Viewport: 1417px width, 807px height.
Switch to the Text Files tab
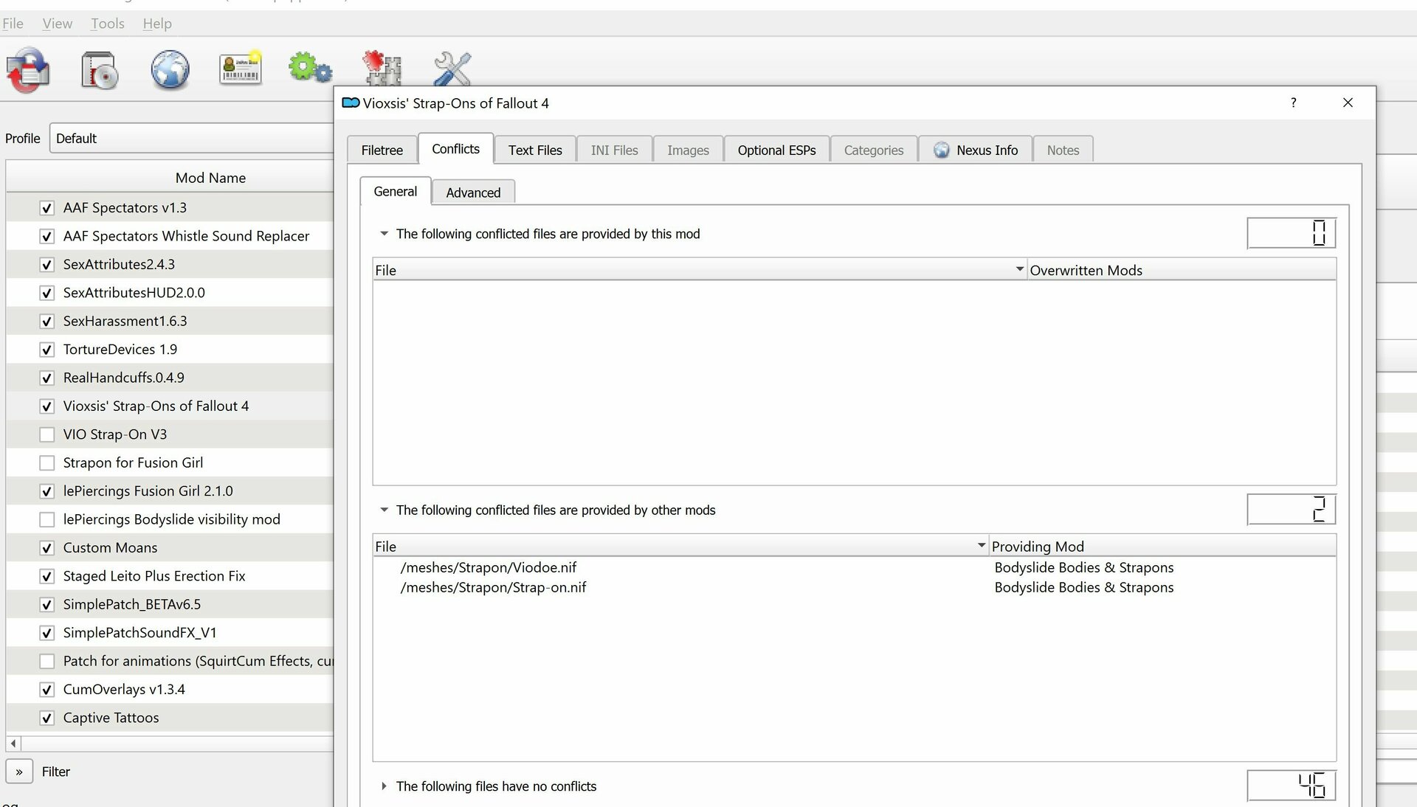[x=535, y=150]
